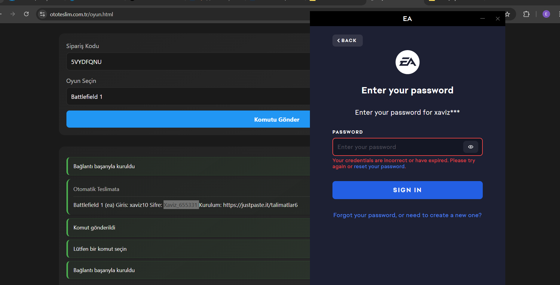Click the 'Komut gönderildi' log message
Image resolution: width=560 pixels, height=285 pixels.
94,228
